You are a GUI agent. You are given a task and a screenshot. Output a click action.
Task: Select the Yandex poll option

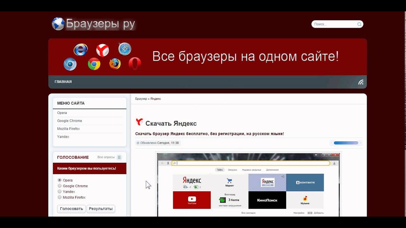(60, 192)
